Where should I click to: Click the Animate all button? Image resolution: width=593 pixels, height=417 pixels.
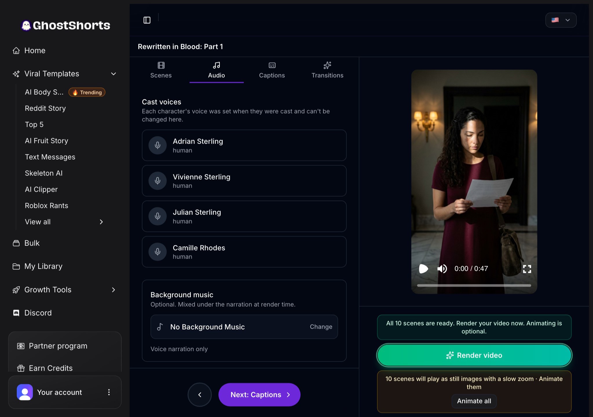474,401
